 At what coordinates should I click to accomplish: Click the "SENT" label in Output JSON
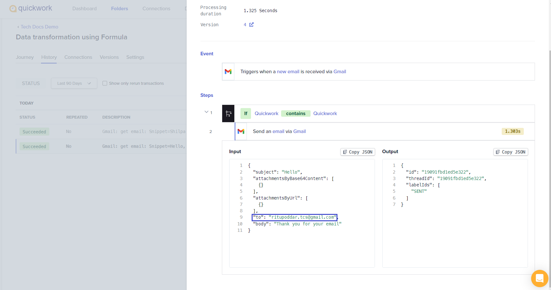(x=419, y=191)
